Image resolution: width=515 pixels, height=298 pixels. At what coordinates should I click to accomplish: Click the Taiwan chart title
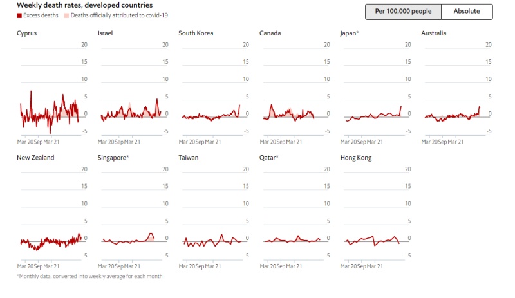click(189, 158)
